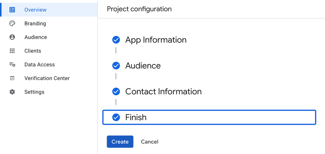Click the Audience person icon
The image size is (325, 154).
12,37
